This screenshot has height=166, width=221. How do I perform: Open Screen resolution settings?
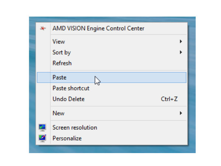coord(75,128)
